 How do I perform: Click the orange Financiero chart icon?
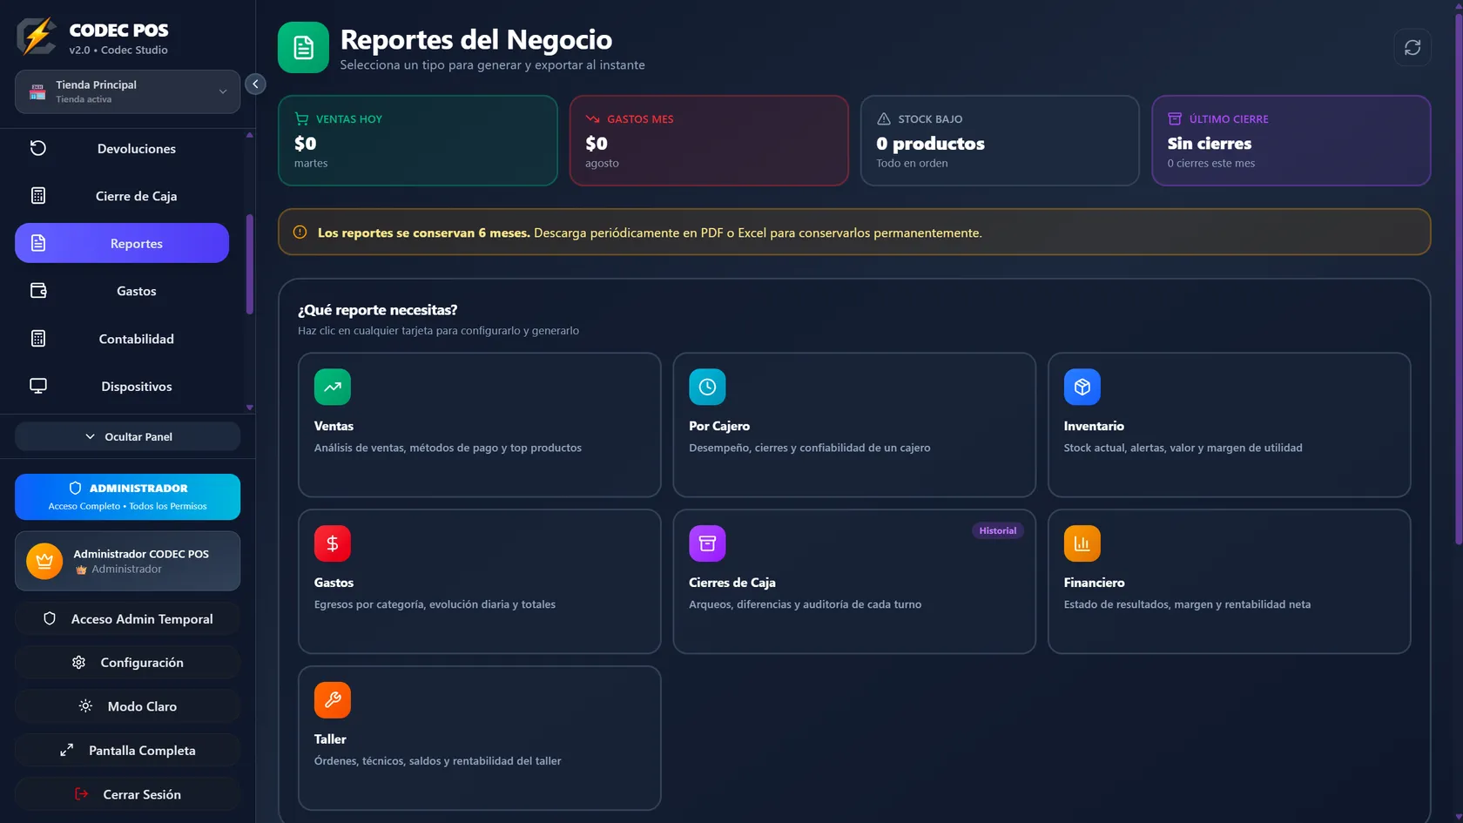[x=1082, y=543]
